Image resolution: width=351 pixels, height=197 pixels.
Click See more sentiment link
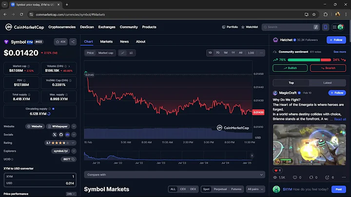click(340, 52)
